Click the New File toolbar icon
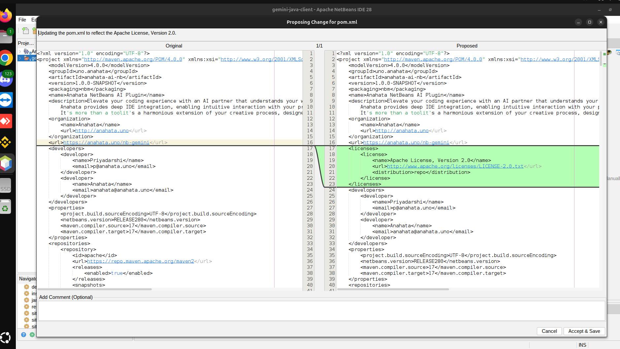This screenshot has width=620, height=349. [x=25, y=31]
